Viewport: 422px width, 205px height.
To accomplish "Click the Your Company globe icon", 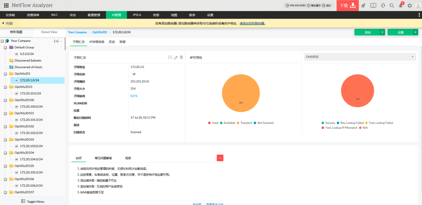I will point(7,41).
